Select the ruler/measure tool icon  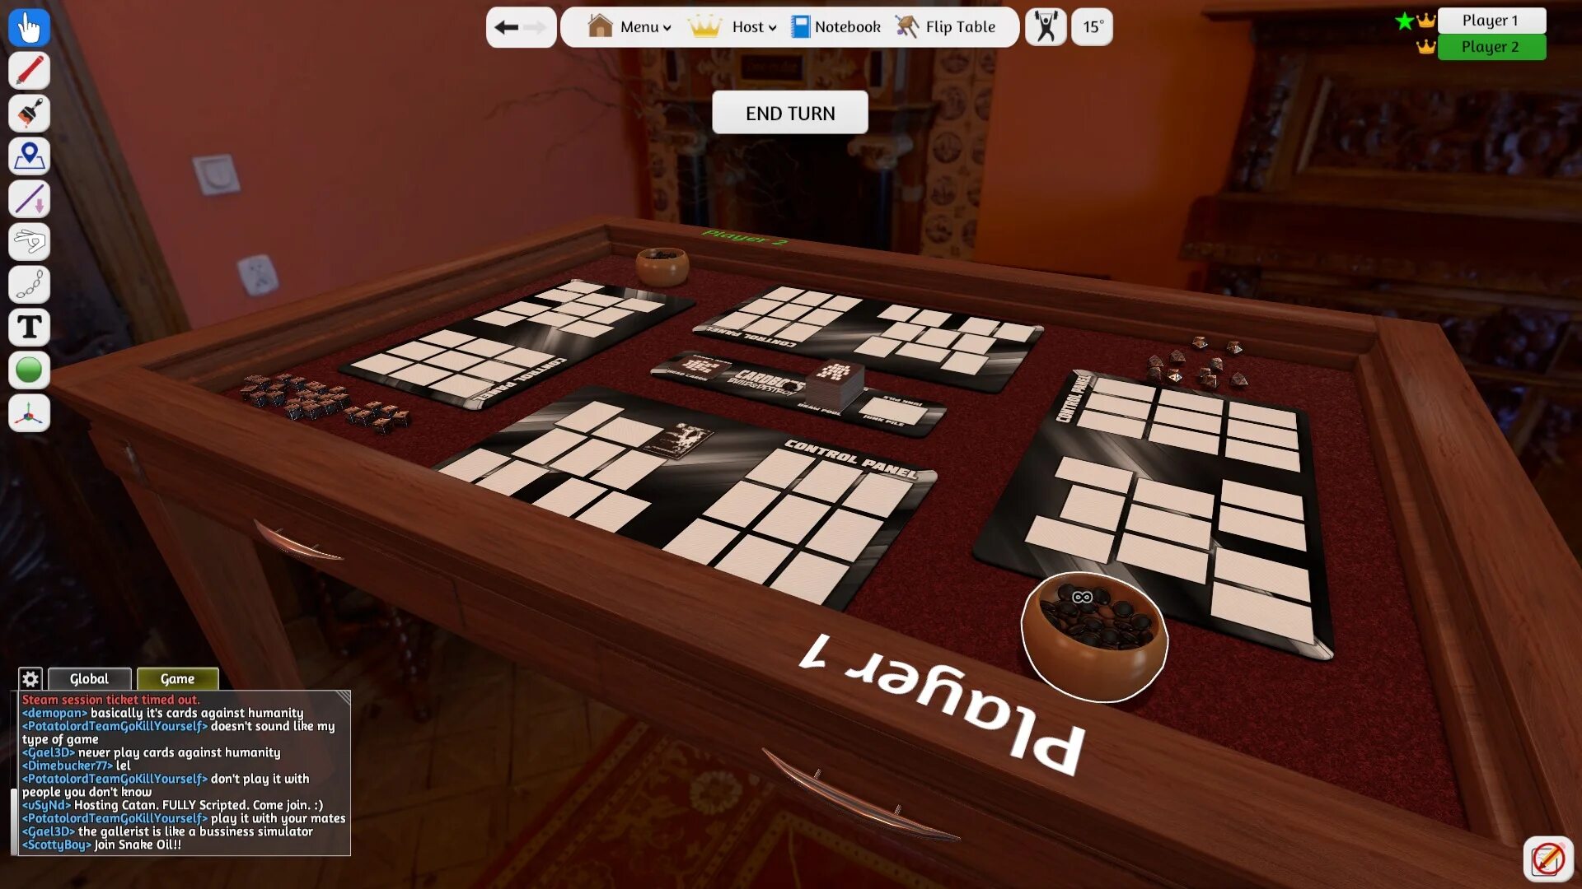(28, 198)
